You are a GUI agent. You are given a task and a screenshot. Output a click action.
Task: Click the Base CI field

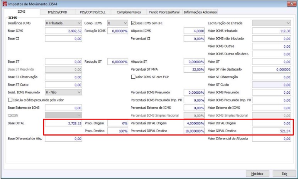63,38
